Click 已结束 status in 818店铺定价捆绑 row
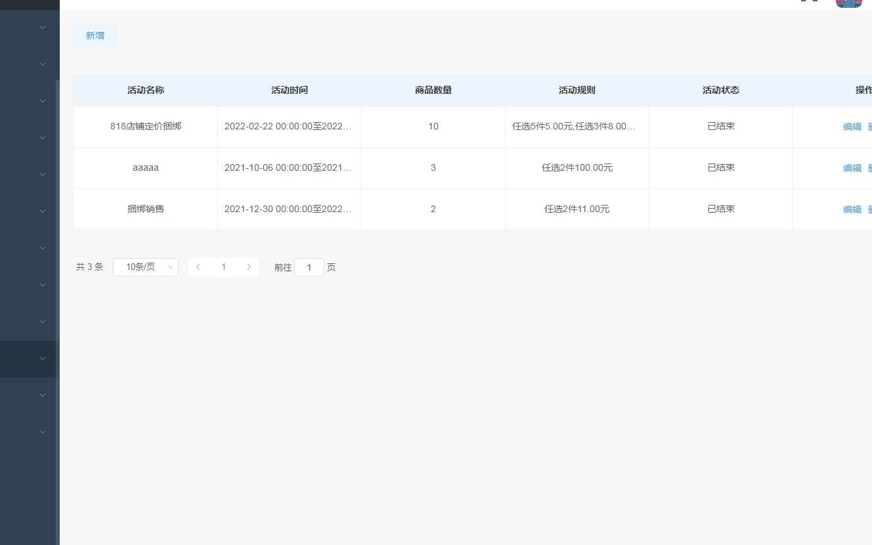872x545 pixels. click(721, 126)
